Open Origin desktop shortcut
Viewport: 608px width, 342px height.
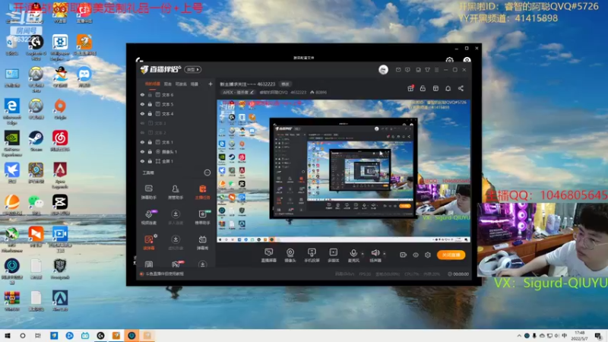tap(60, 109)
